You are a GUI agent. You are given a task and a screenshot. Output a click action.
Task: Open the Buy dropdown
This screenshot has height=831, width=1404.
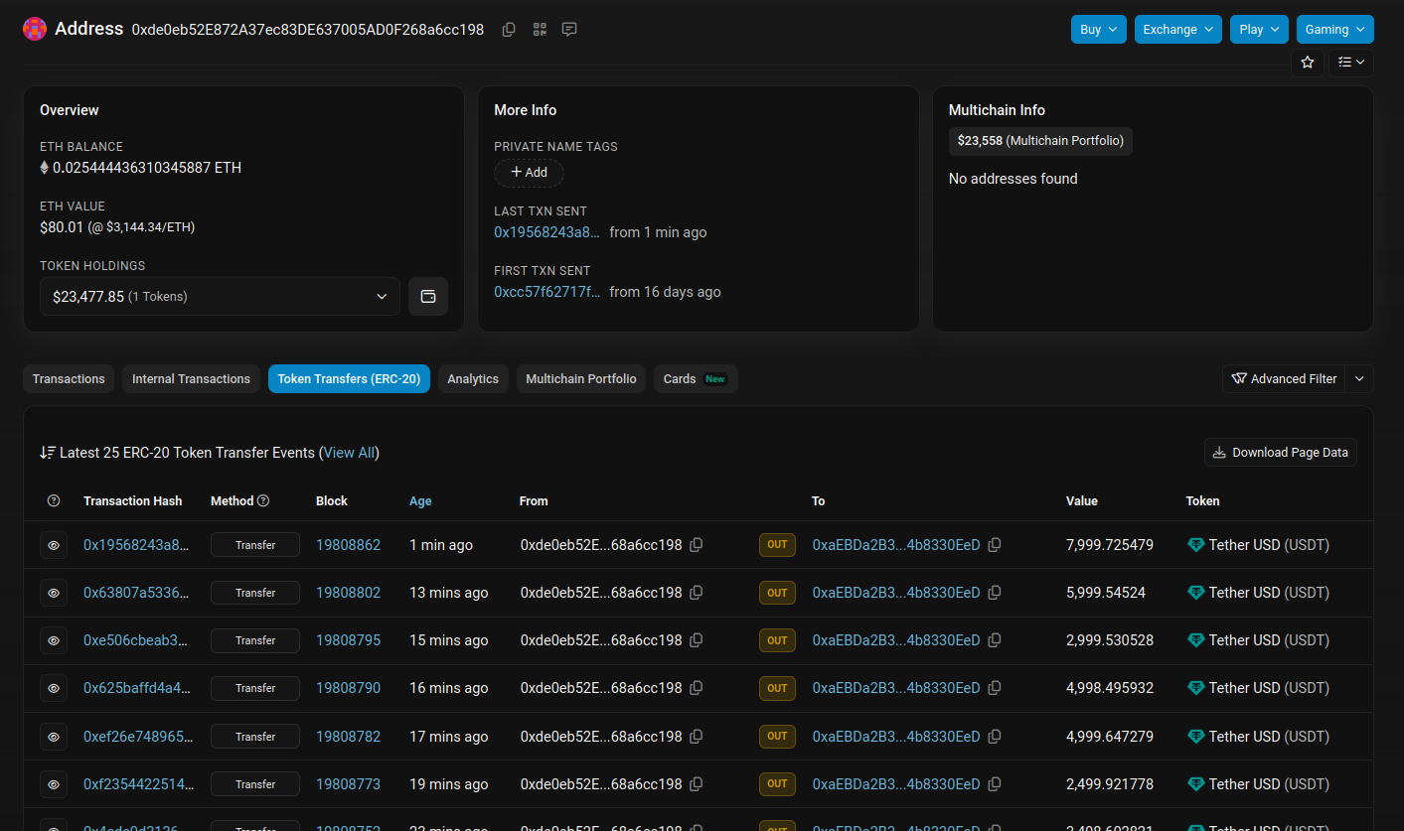click(x=1099, y=29)
